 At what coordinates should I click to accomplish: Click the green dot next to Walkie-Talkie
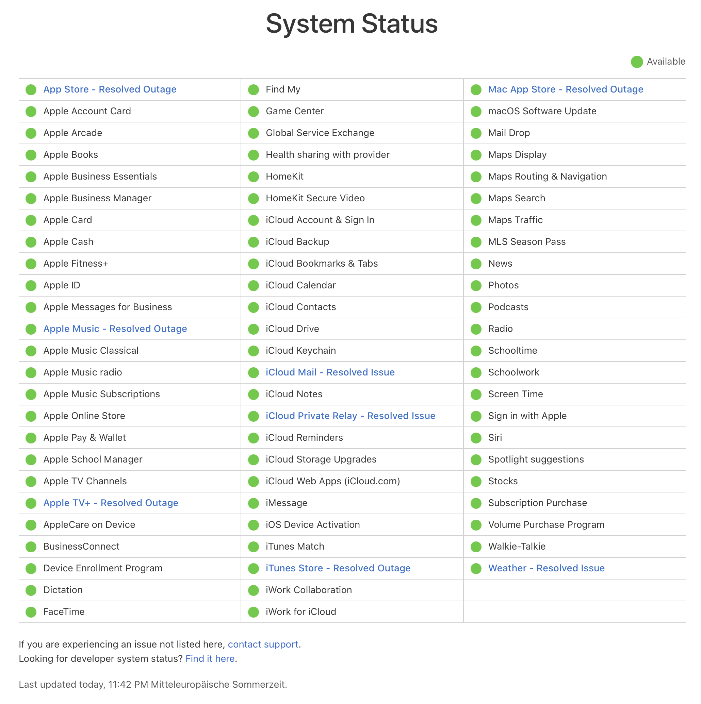tap(476, 547)
